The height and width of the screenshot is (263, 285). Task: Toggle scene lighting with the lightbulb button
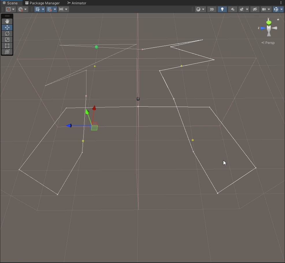tap(222, 9)
